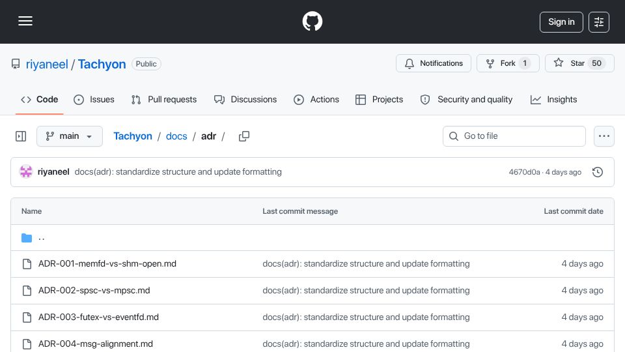The height and width of the screenshot is (352, 625).
Task: Open the more options ellipsis menu
Action: 604,136
